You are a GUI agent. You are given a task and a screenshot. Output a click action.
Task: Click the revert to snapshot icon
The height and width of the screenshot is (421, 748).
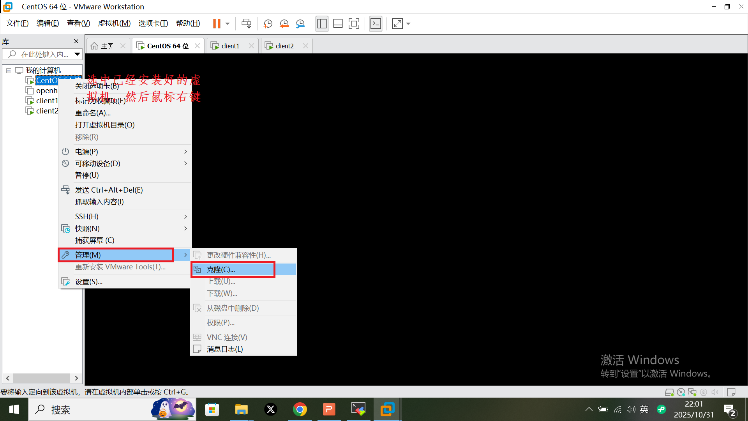284,24
